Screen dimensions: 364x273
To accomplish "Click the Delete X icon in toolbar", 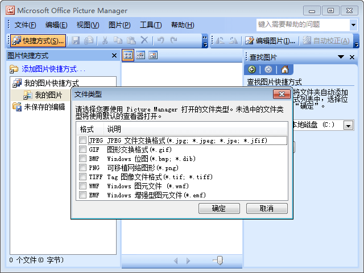I will tap(144, 40).
